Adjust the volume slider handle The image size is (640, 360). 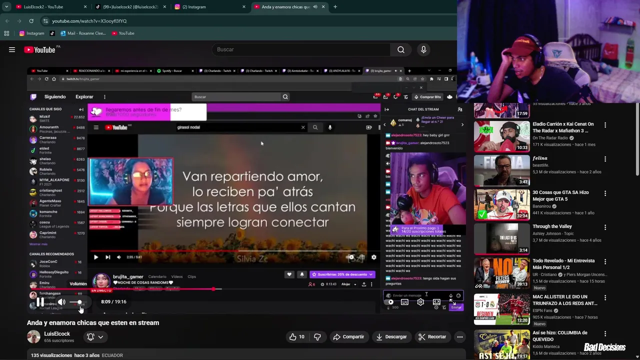point(79,302)
